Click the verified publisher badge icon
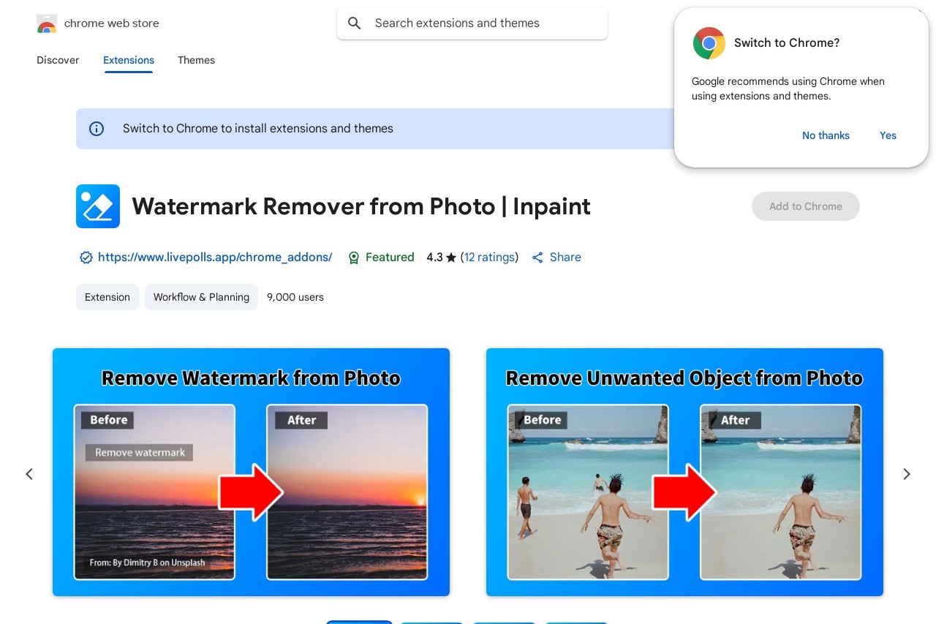The image size is (936, 624). click(x=86, y=258)
